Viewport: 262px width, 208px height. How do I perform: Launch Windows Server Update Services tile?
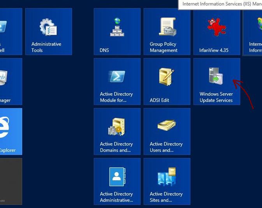tap(217, 82)
